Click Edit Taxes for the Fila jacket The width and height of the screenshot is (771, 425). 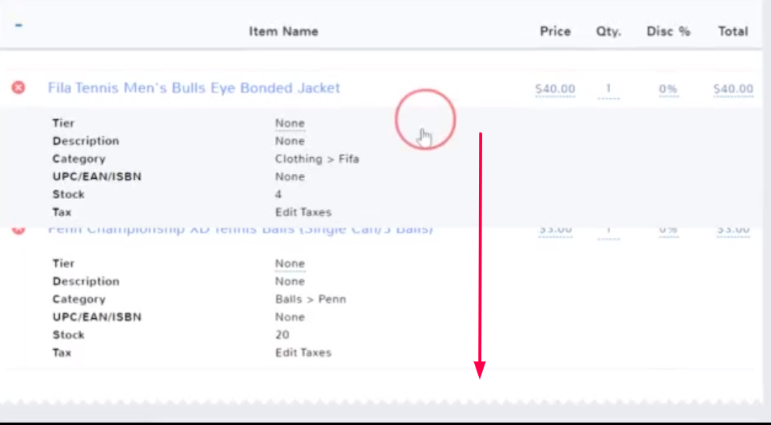coord(303,212)
